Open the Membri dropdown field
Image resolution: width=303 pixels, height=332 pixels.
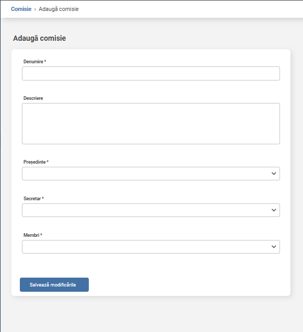(151, 247)
